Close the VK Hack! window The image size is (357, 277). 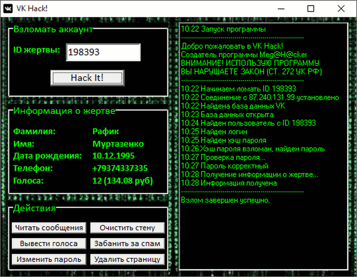point(341,9)
